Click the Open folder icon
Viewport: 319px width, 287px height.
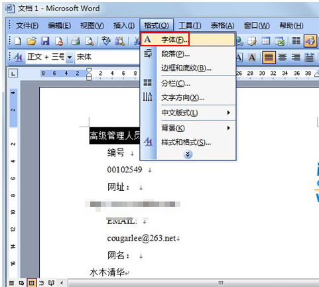[x=31, y=41]
